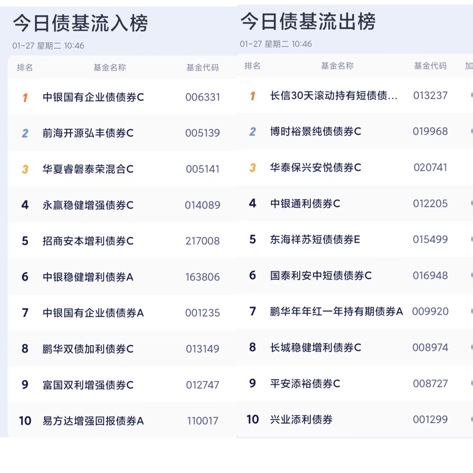Select 华夏睿磐泰荣混合C row

(x=88, y=169)
